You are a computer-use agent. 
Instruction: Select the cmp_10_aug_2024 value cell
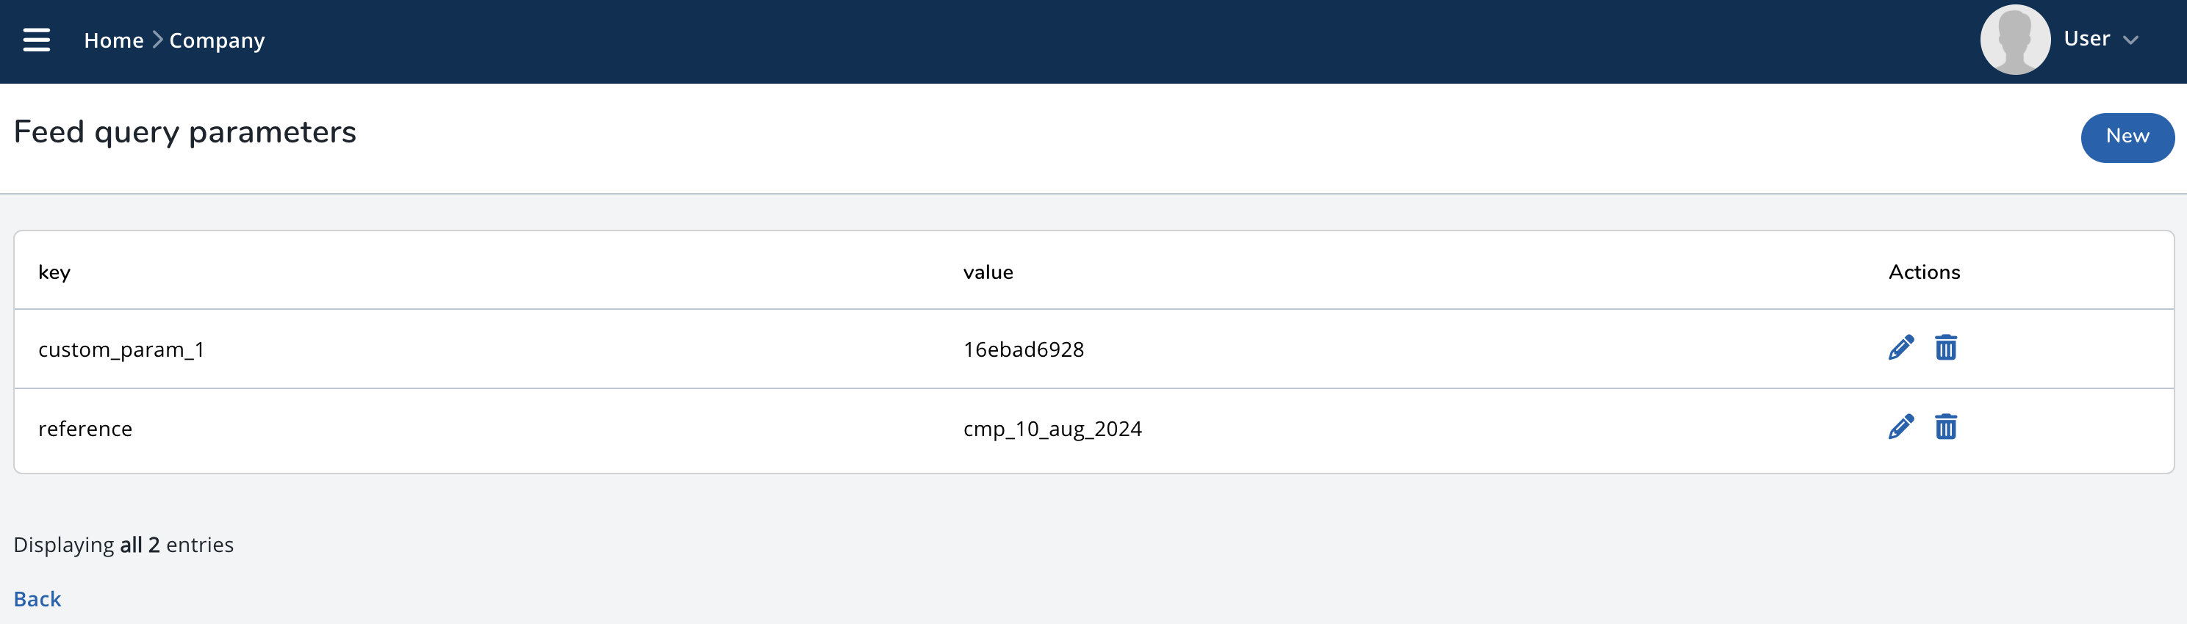(1052, 429)
